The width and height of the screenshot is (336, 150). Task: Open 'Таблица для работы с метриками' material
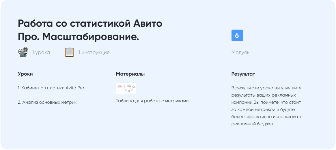tap(152, 101)
